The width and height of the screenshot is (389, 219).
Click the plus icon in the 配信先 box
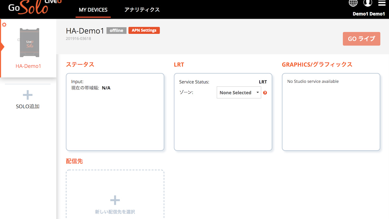click(115, 200)
